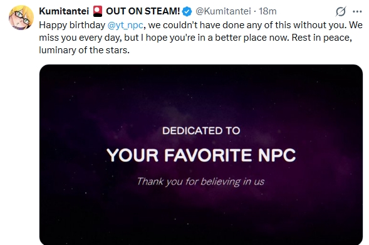369x245 pixels.
Task: Click the Rest in peace phrase
Action: click(321, 38)
